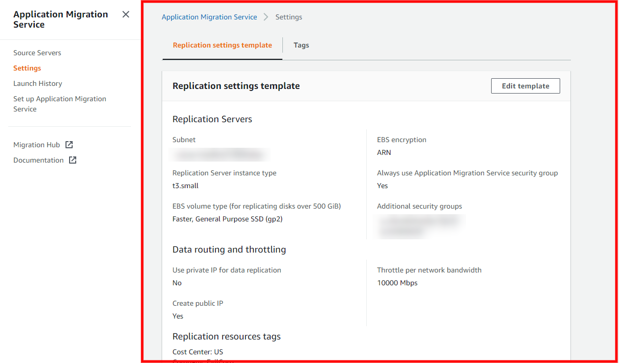This screenshot has height=363, width=619.
Task: Switch to the Tags tab
Action: (x=301, y=45)
